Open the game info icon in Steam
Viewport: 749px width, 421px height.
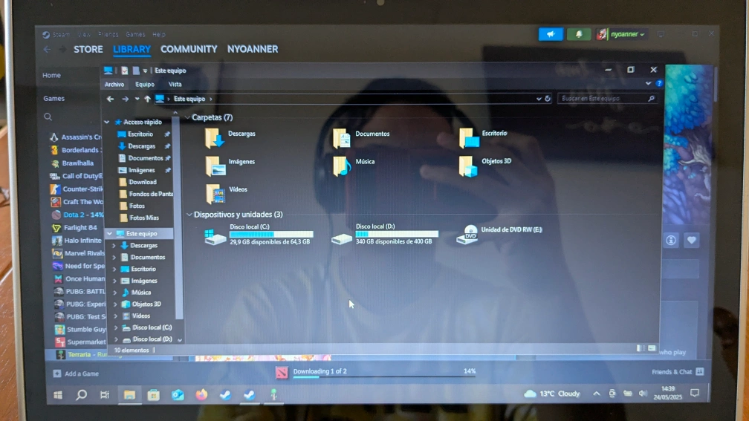pos(671,240)
